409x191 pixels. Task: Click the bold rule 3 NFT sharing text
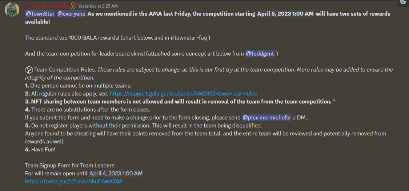(x=181, y=102)
